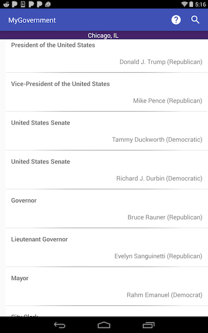The height and width of the screenshot is (333, 208).
Task: Select Governor Bruce Rauner entry
Action: [106, 209]
